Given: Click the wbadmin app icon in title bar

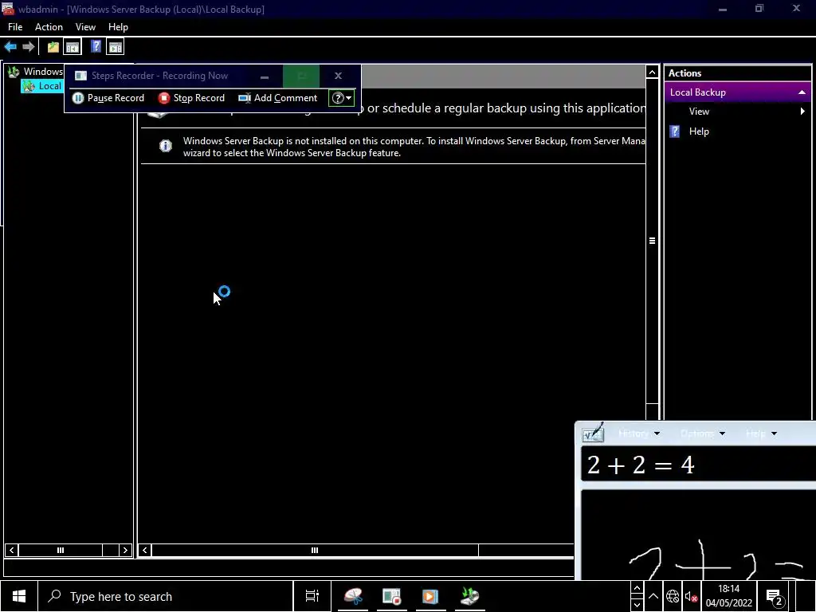Looking at the screenshot, I should click(8, 9).
